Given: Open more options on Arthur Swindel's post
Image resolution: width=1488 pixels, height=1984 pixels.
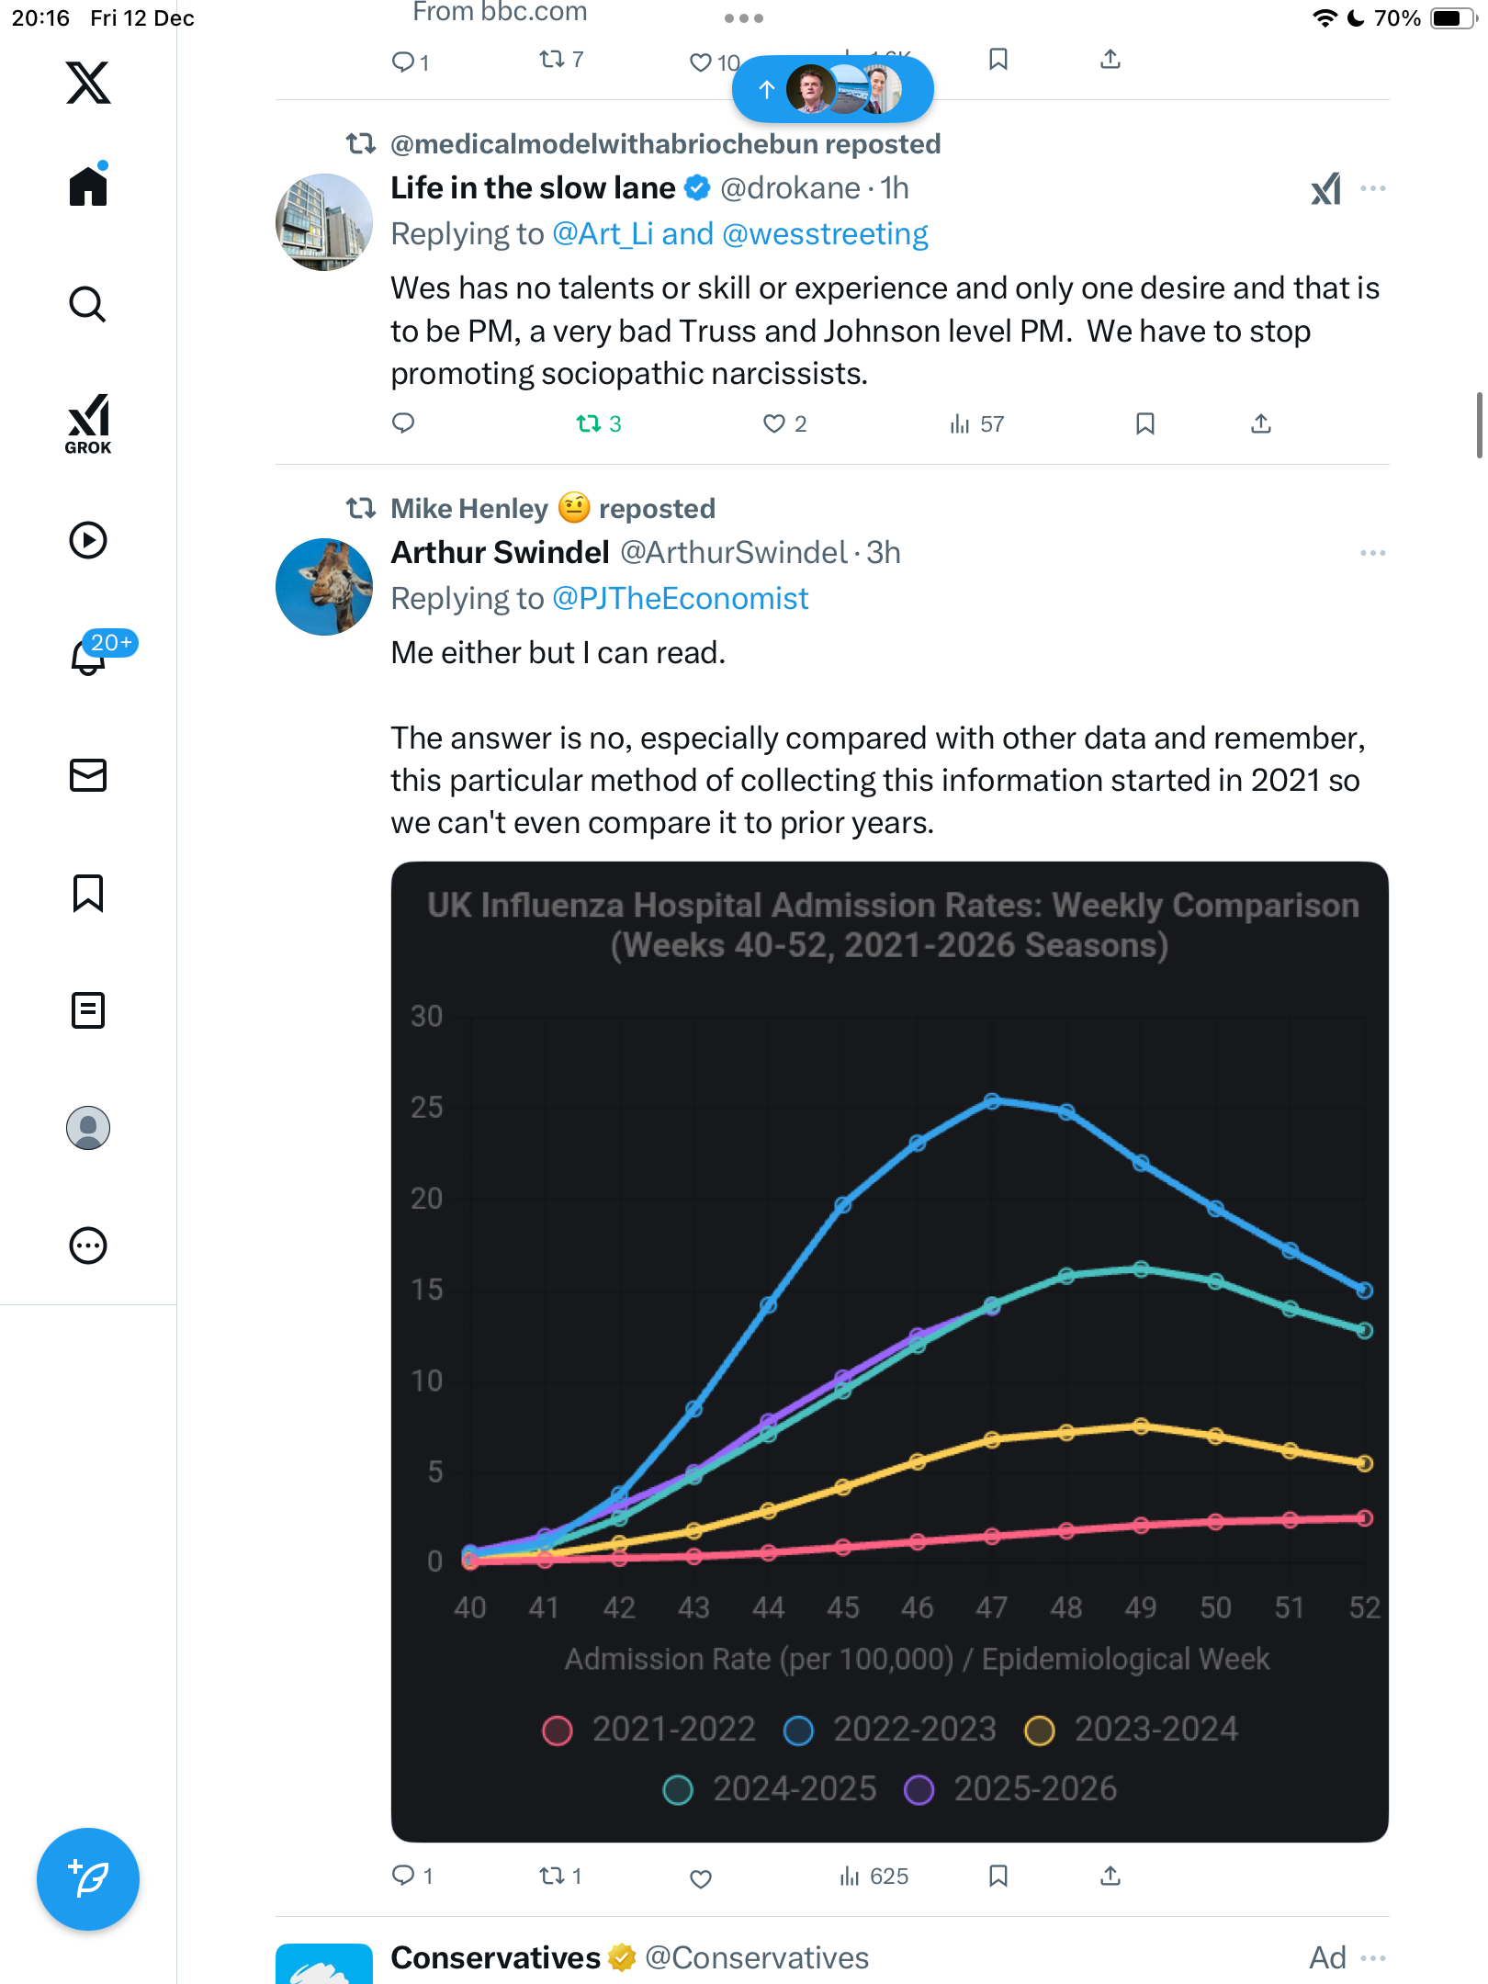Looking at the screenshot, I should tap(1373, 553).
